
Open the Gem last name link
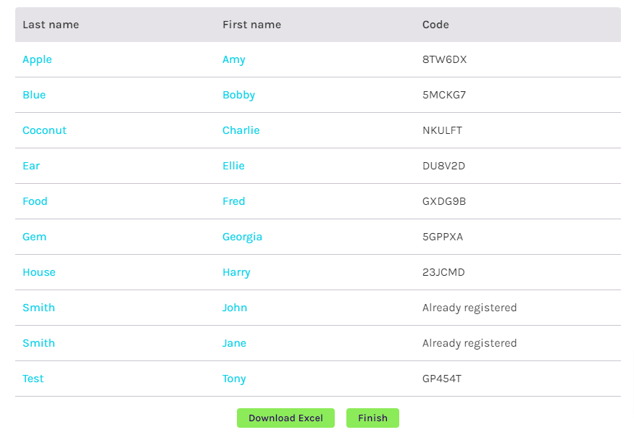pos(34,237)
